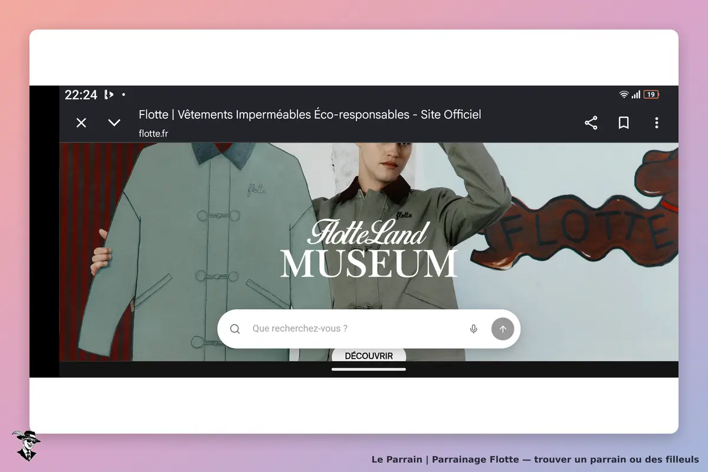Tap the page title 'Flotte | Vêtements Imperméables'
Screen dimensions: 708x472
pos(310,114)
